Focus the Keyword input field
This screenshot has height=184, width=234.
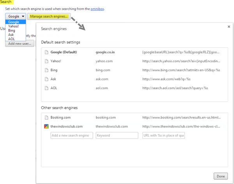(117, 136)
